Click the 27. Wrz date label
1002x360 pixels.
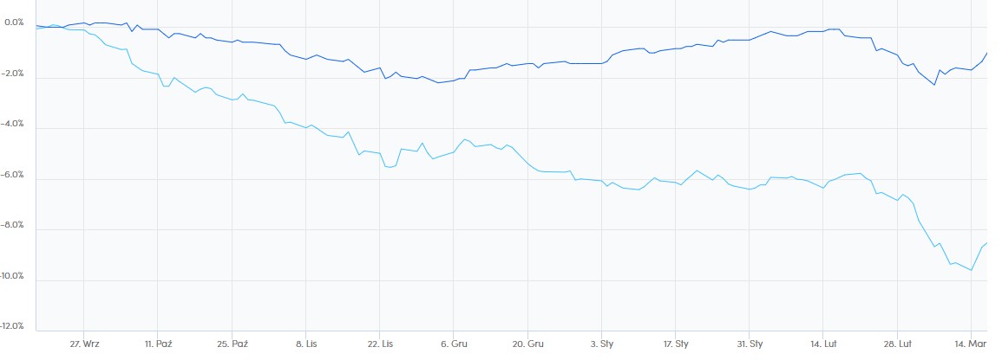[87, 344]
